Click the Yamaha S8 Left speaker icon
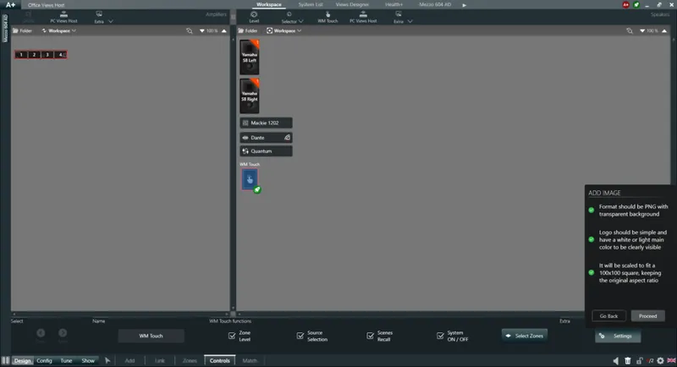 [x=250, y=57]
